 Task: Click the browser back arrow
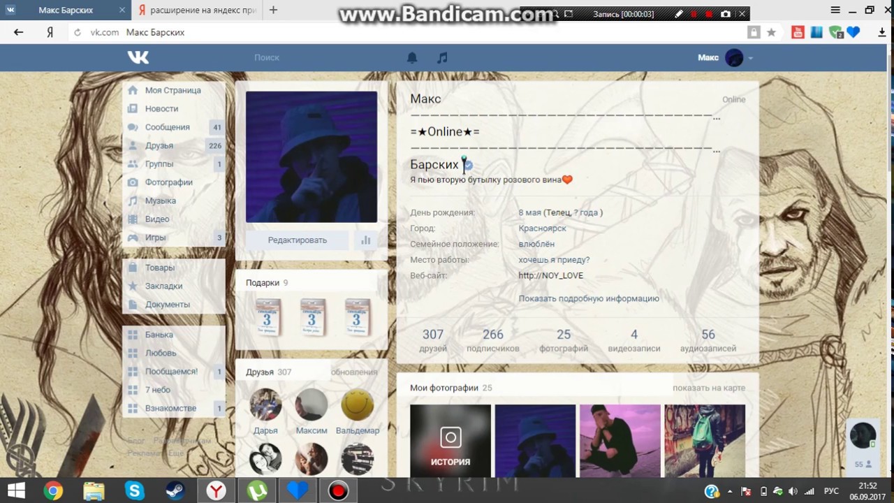click(18, 32)
